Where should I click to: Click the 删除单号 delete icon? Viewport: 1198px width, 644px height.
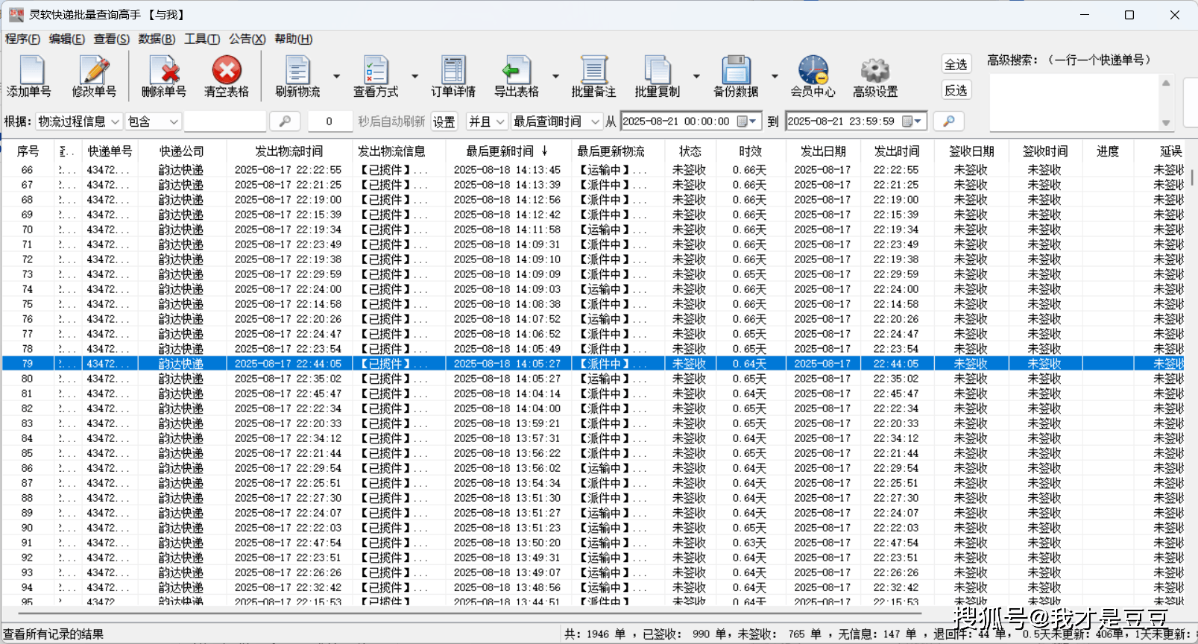pyautogui.click(x=163, y=71)
